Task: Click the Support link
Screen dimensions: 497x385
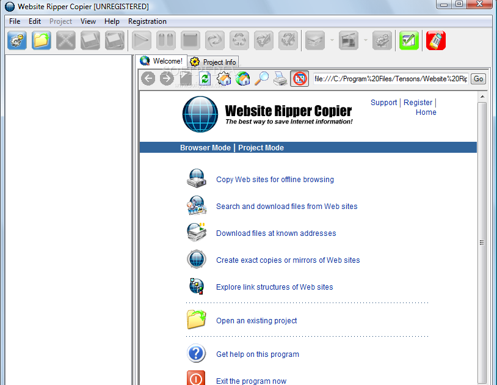Action: [x=383, y=103]
